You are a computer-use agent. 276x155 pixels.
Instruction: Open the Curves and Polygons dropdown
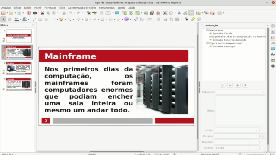click(65, 19)
